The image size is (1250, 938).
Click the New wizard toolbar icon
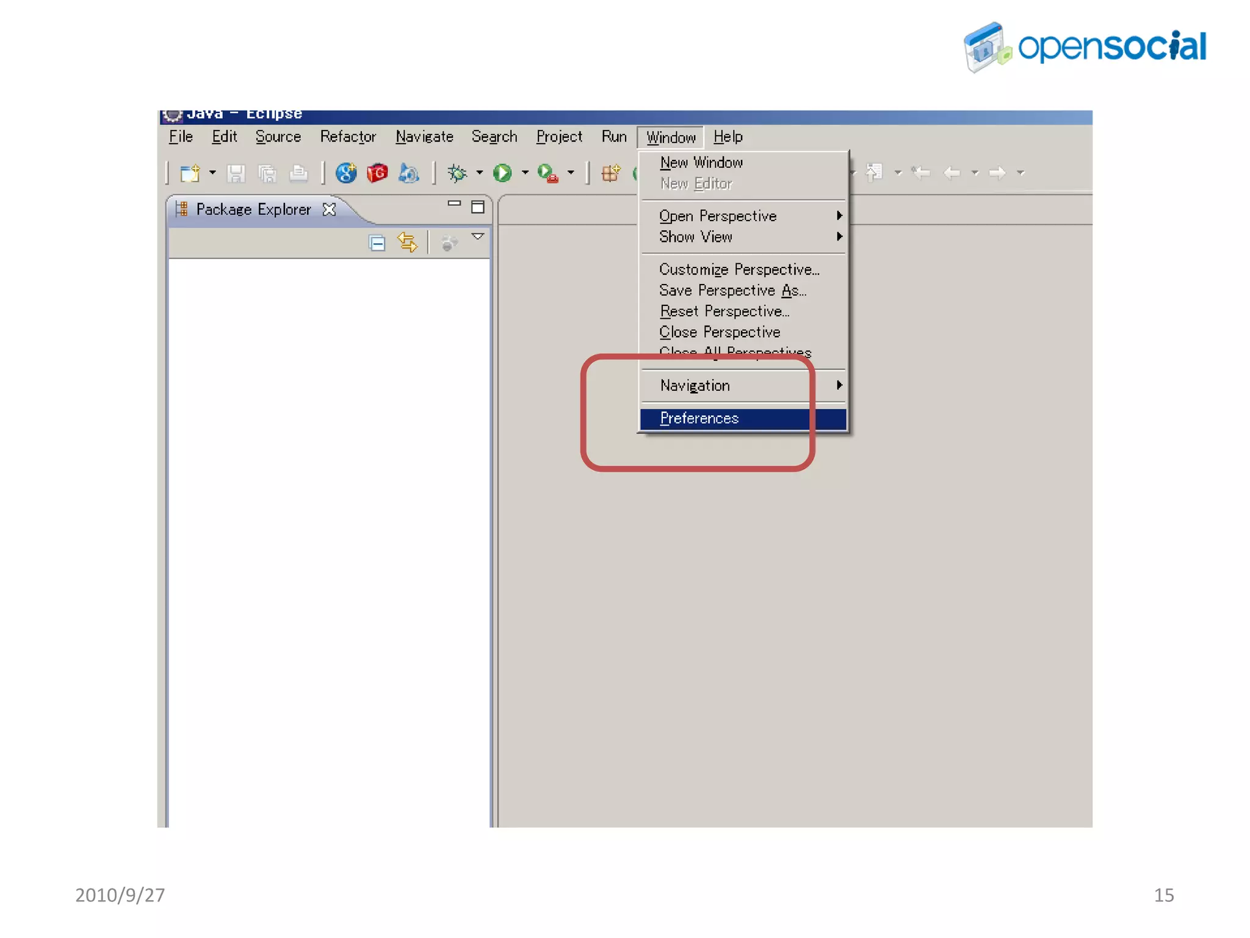pyautogui.click(x=190, y=173)
